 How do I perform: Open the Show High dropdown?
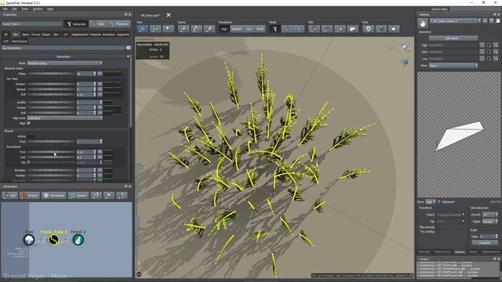coord(431,202)
